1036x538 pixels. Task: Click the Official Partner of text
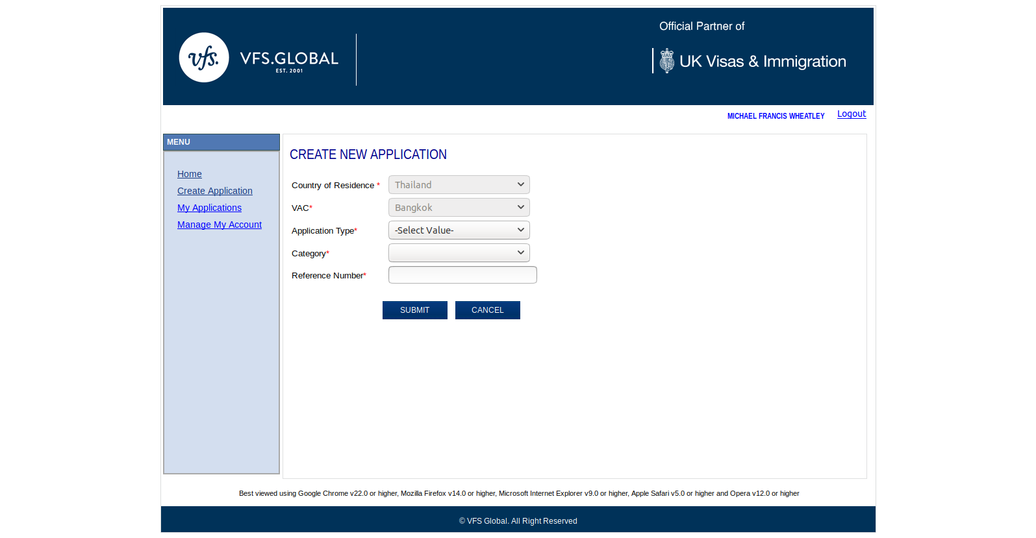[701, 26]
